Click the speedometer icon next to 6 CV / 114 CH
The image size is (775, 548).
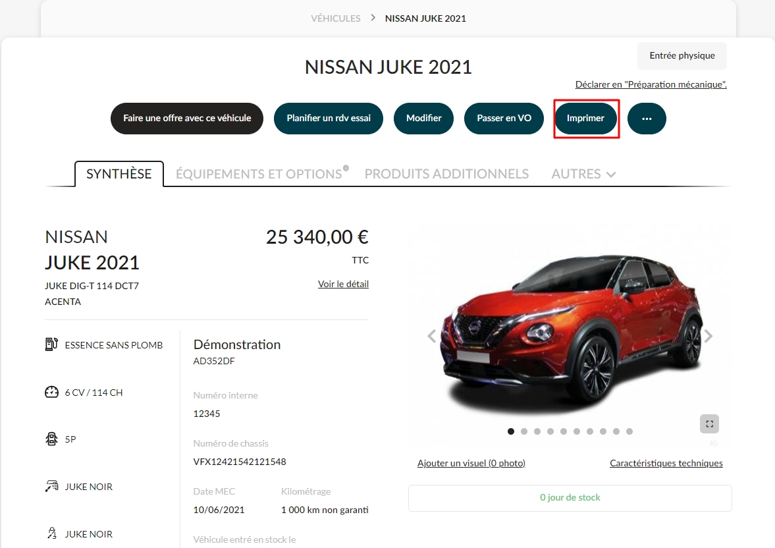[51, 392]
